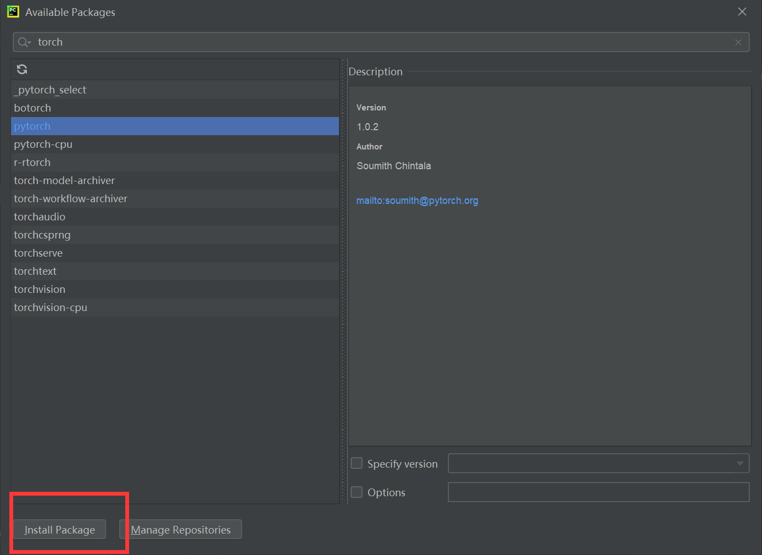Enable the Options checkbox
This screenshot has height=555, width=762.
point(357,492)
